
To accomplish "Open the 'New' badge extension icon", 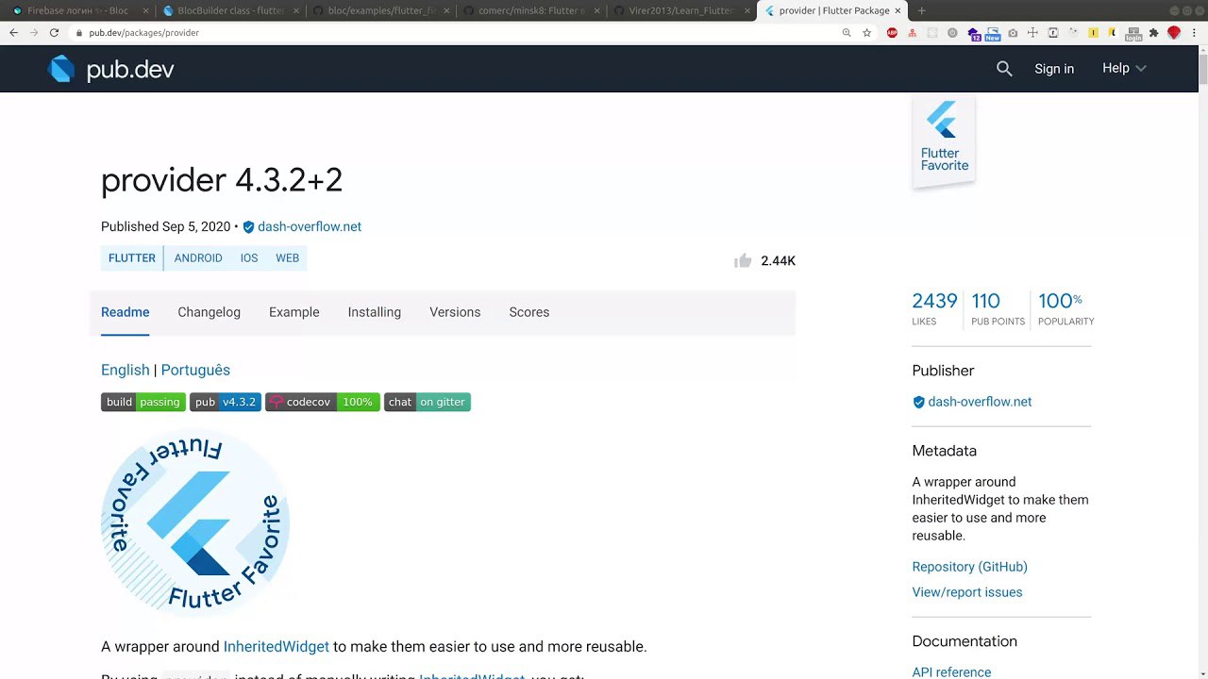I will (x=993, y=33).
